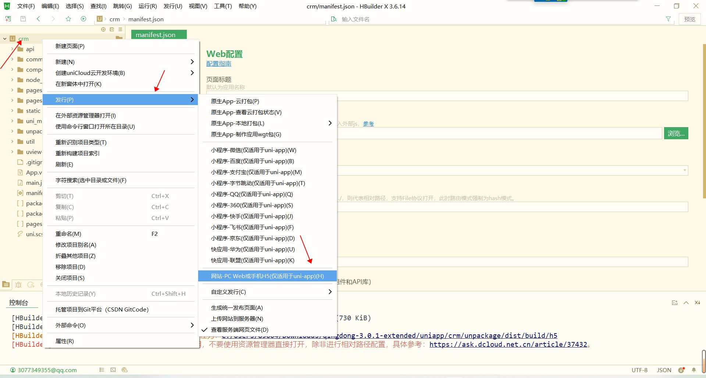The width and height of the screenshot is (706, 378).
Task: Click the console vertical scrollbar
Action: point(703,362)
